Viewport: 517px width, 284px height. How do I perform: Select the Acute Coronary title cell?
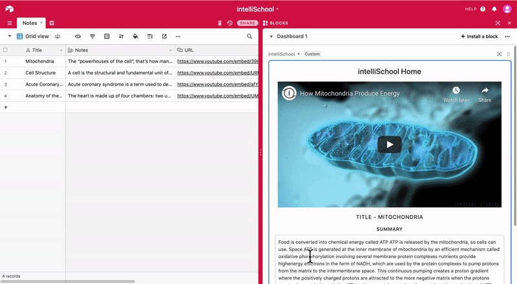coord(44,85)
